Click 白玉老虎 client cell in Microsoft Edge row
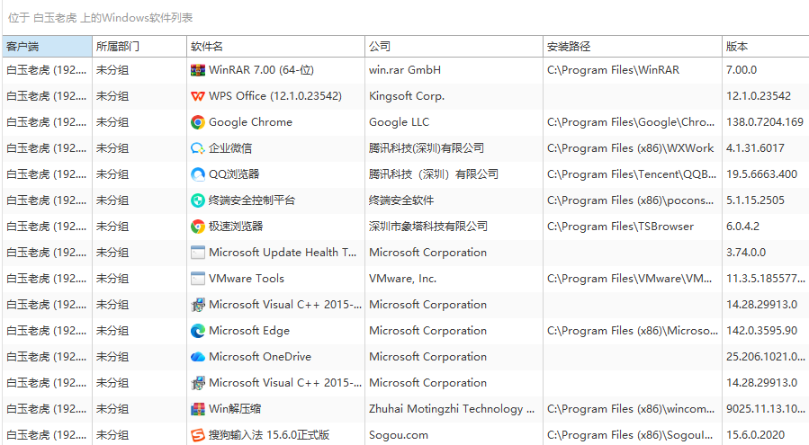 tap(46, 331)
